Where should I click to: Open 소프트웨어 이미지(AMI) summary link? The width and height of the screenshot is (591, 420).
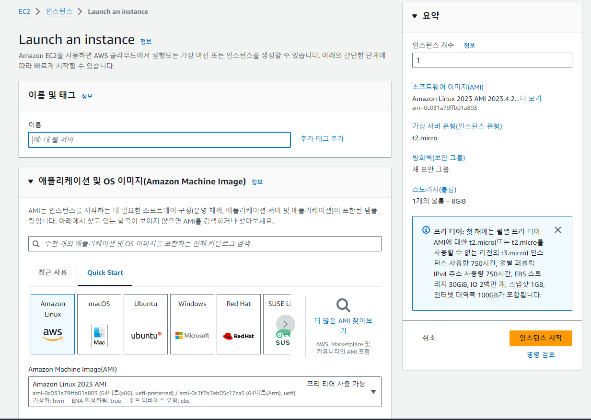[x=448, y=87]
